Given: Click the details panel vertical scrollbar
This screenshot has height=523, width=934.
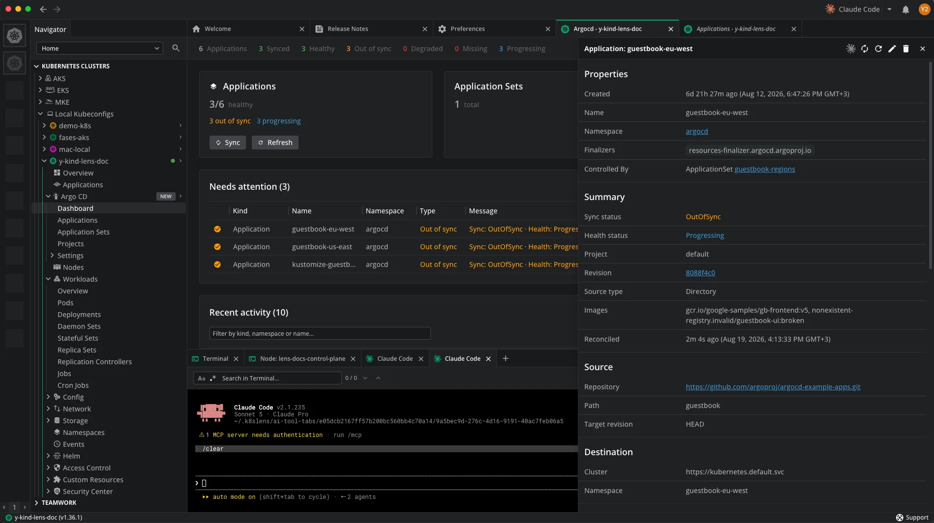Looking at the screenshot, I should tap(930, 165).
